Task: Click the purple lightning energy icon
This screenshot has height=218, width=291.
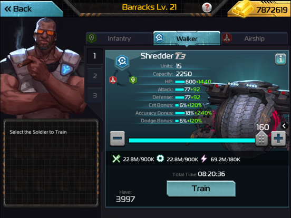Action: [x=204, y=158]
